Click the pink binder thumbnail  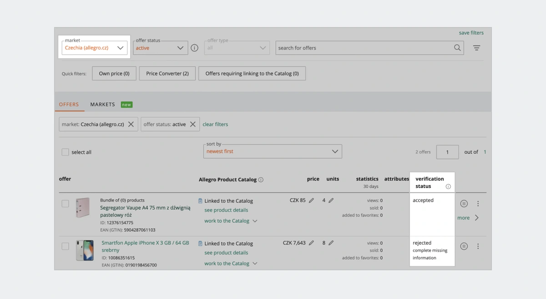[x=83, y=208]
